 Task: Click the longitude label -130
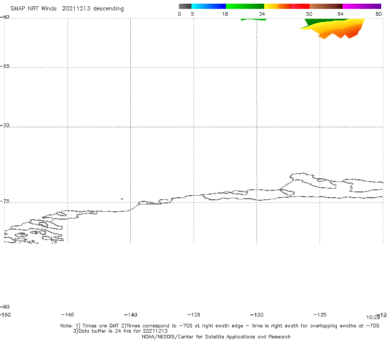click(x=257, y=315)
